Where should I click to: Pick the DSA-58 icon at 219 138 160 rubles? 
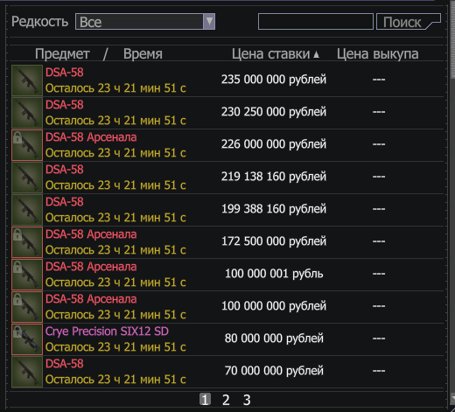pyautogui.click(x=27, y=178)
